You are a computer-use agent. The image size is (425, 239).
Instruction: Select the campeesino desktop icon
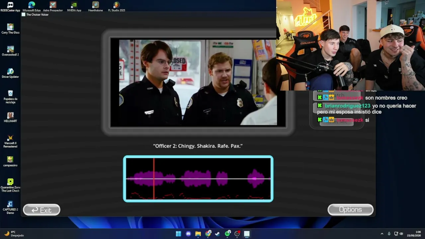(10, 161)
